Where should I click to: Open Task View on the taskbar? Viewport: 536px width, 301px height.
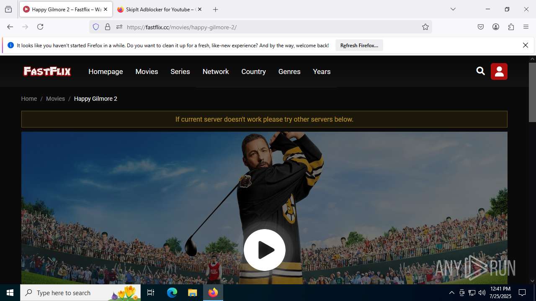[151, 293]
